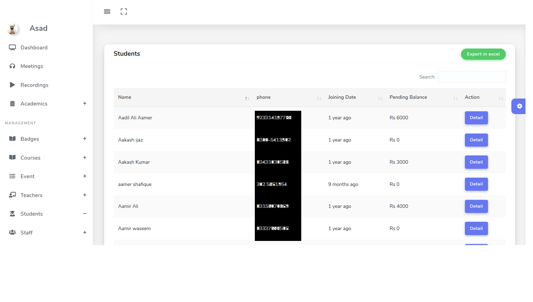Expand the Staff submenu plus
This screenshot has height=302, width=533.
[x=85, y=233]
